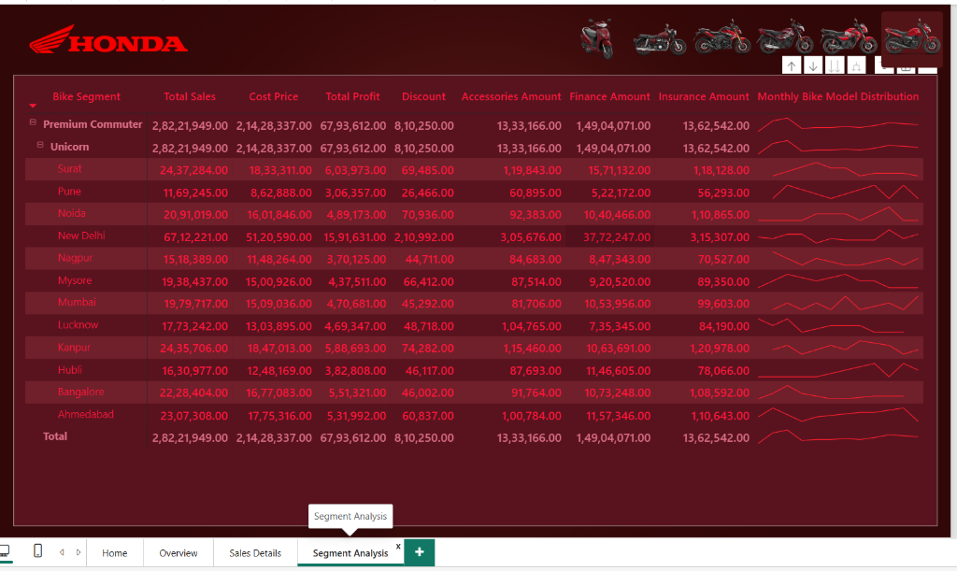The height and width of the screenshot is (571, 957).
Task: Select the New Delhi row label
Action: [x=81, y=236]
